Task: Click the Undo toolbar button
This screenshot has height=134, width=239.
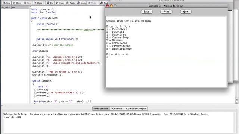Action: click(x=81, y=3)
